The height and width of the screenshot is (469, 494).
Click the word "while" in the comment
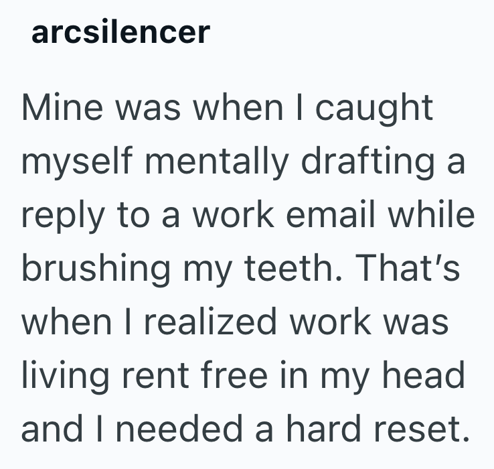point(433,216)
